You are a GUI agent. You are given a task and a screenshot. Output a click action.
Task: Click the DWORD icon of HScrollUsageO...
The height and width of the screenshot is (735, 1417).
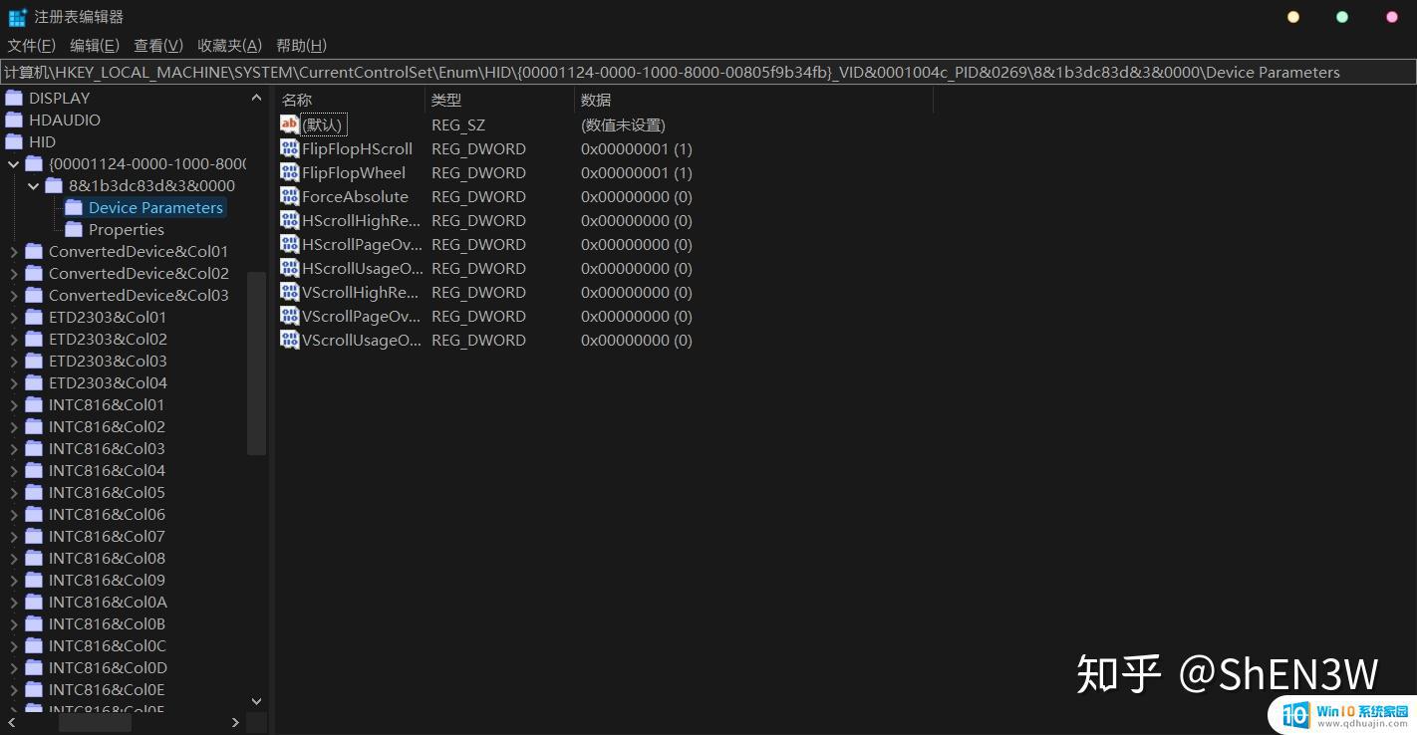point(290,268)
